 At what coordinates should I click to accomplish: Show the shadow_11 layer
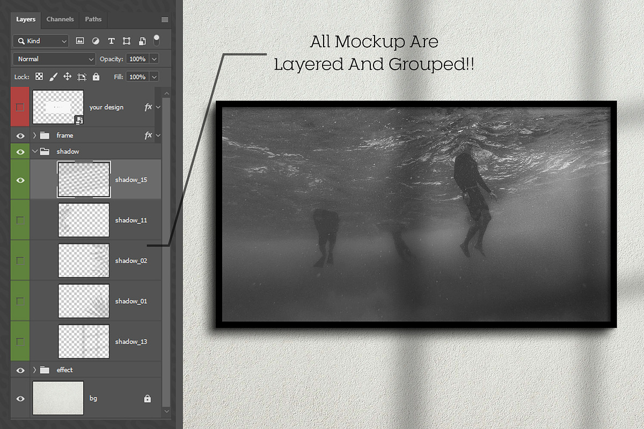20,220
